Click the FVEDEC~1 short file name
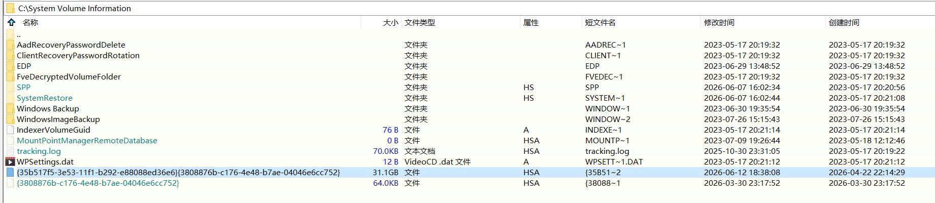The width and height of the screenshot is (935, 203). tap(604, 76)
